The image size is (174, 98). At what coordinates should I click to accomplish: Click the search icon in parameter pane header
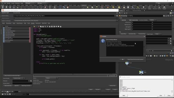[x=168, y=16]
